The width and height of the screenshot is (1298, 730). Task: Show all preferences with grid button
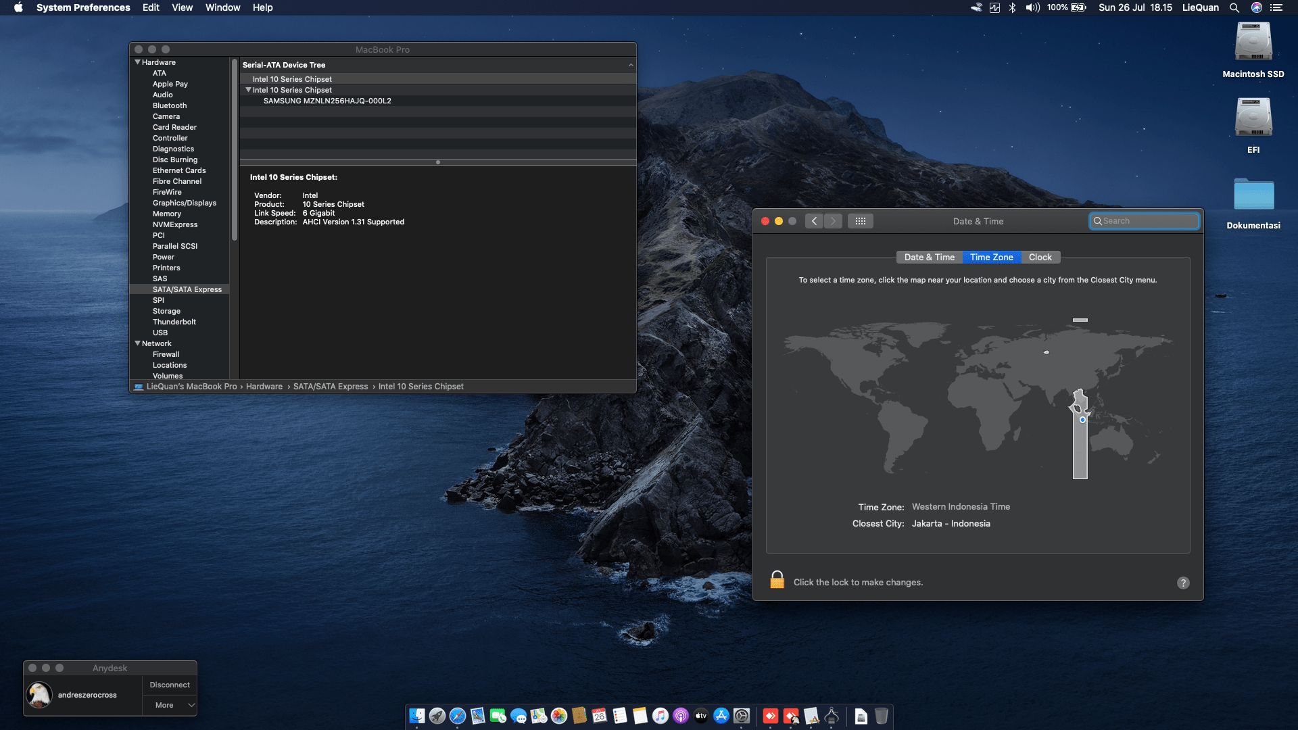pos(860,221)
